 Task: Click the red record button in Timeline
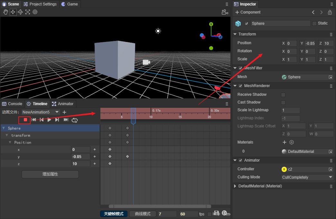click(x=25, y=120)
